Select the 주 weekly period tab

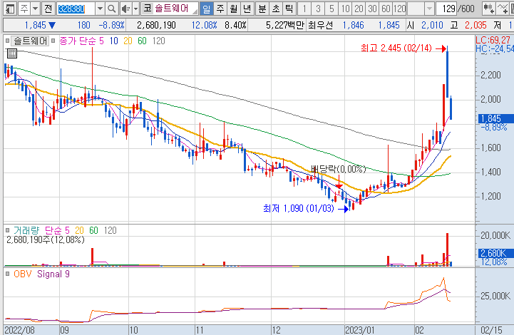point(220,9)
